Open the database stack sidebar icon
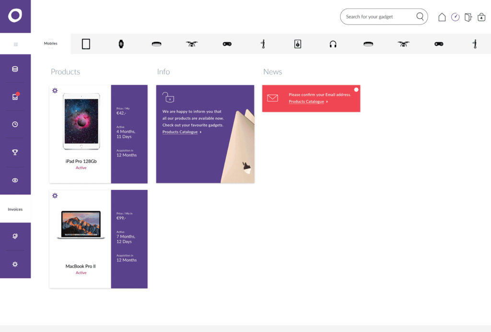The height and width of the screenshot is (332, 491). click(15, 69)
